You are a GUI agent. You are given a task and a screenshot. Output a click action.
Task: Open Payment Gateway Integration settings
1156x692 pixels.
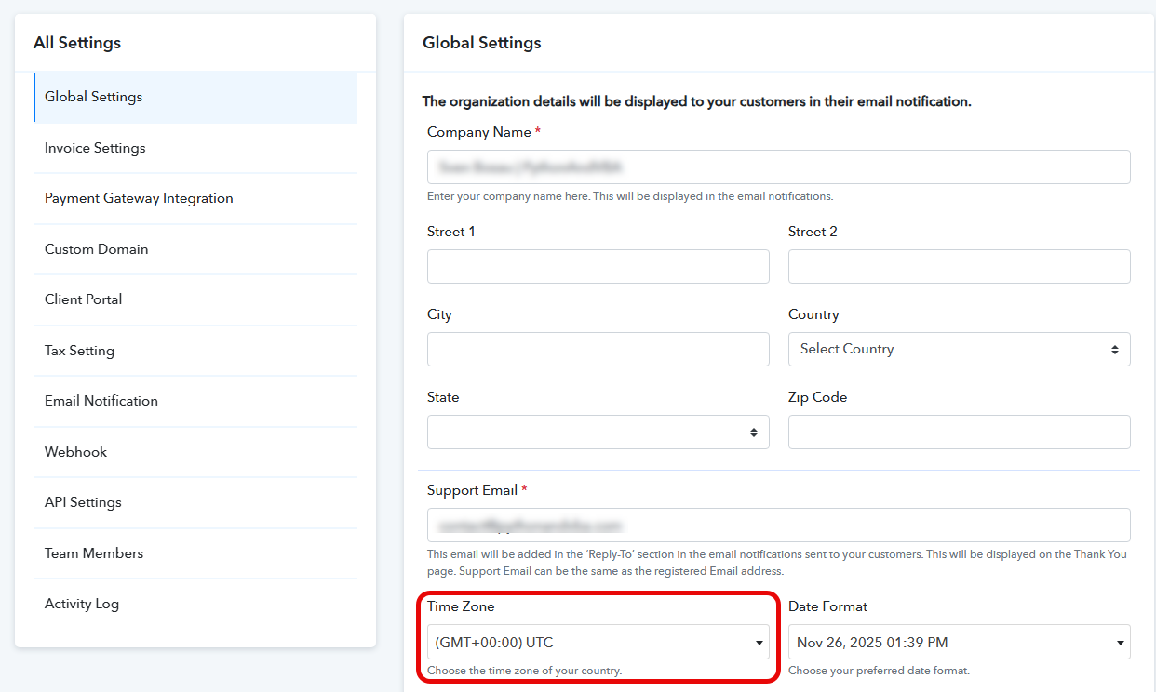pyautogui.click(x=139, y=198)
